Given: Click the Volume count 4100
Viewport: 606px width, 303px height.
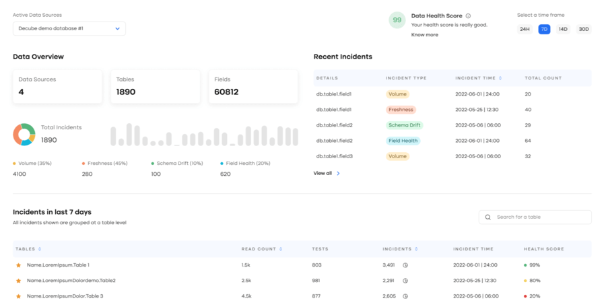Looking at the screenshot, I should (x=20, y=174).
